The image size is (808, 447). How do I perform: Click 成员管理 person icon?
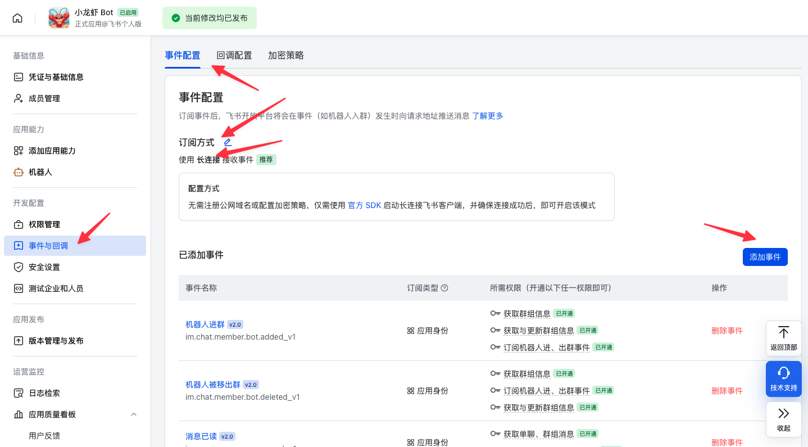[x=19, y=98]
